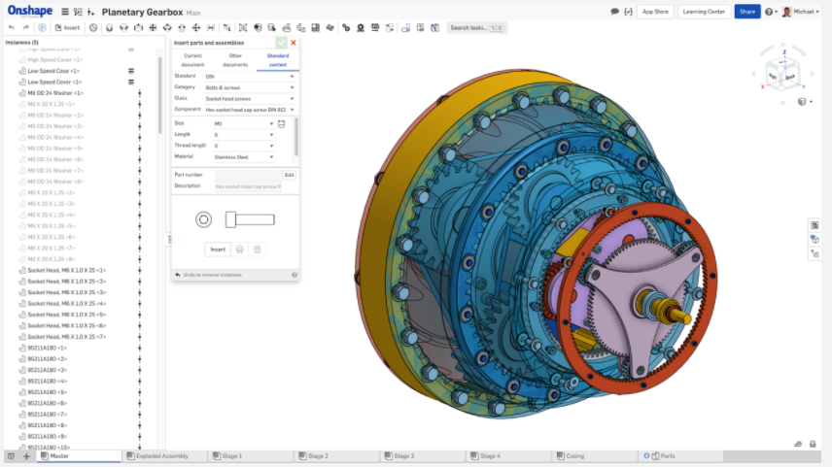
Task: Open the Material dropdown Stainless Steel
Action: click(x=240, y=156)
